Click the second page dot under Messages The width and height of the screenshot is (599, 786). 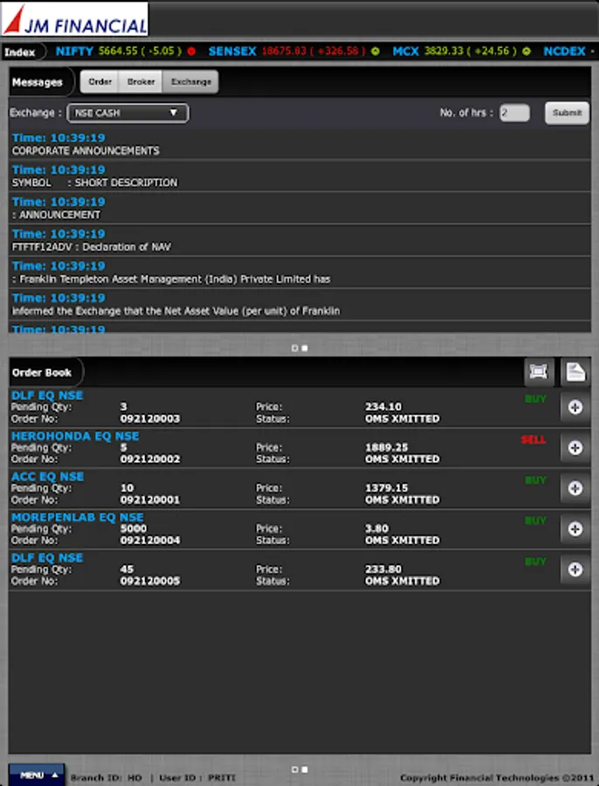[x=304, y=348]
